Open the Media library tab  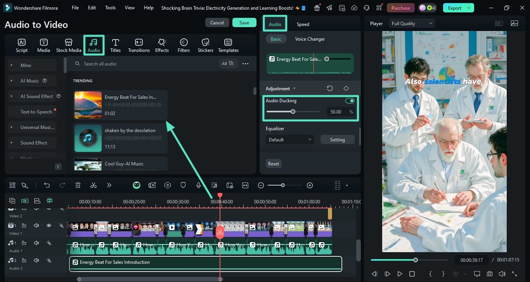tap(44, 45)
